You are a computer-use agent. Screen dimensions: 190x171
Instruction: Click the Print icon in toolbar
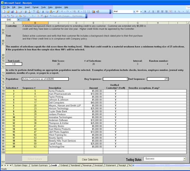coord(25,12)
